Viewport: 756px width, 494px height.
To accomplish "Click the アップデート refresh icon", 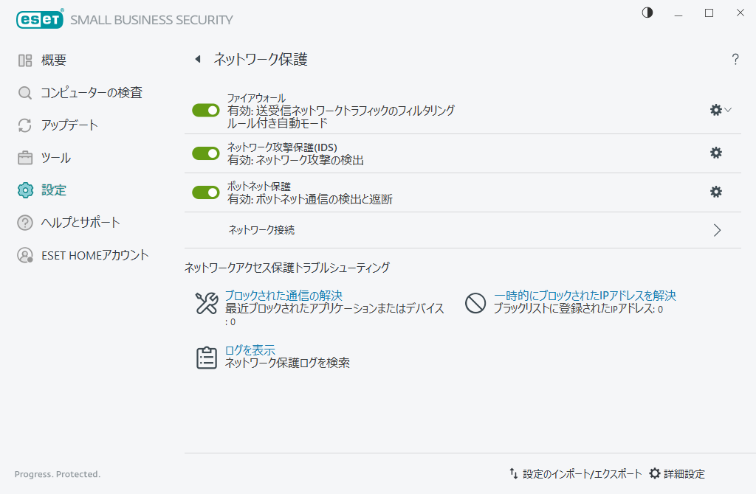I will (x=24, y=125).
